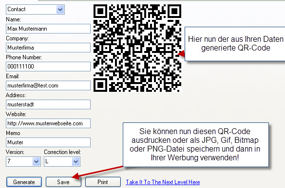Click the Website field with musterwebseite URL
The image size is (285, 188).
tap(48, 123)
